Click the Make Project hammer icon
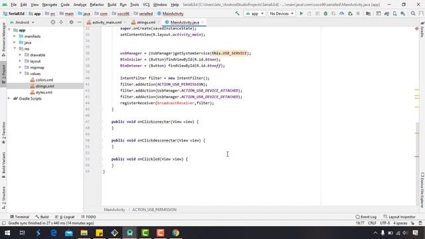 point(237,13)
